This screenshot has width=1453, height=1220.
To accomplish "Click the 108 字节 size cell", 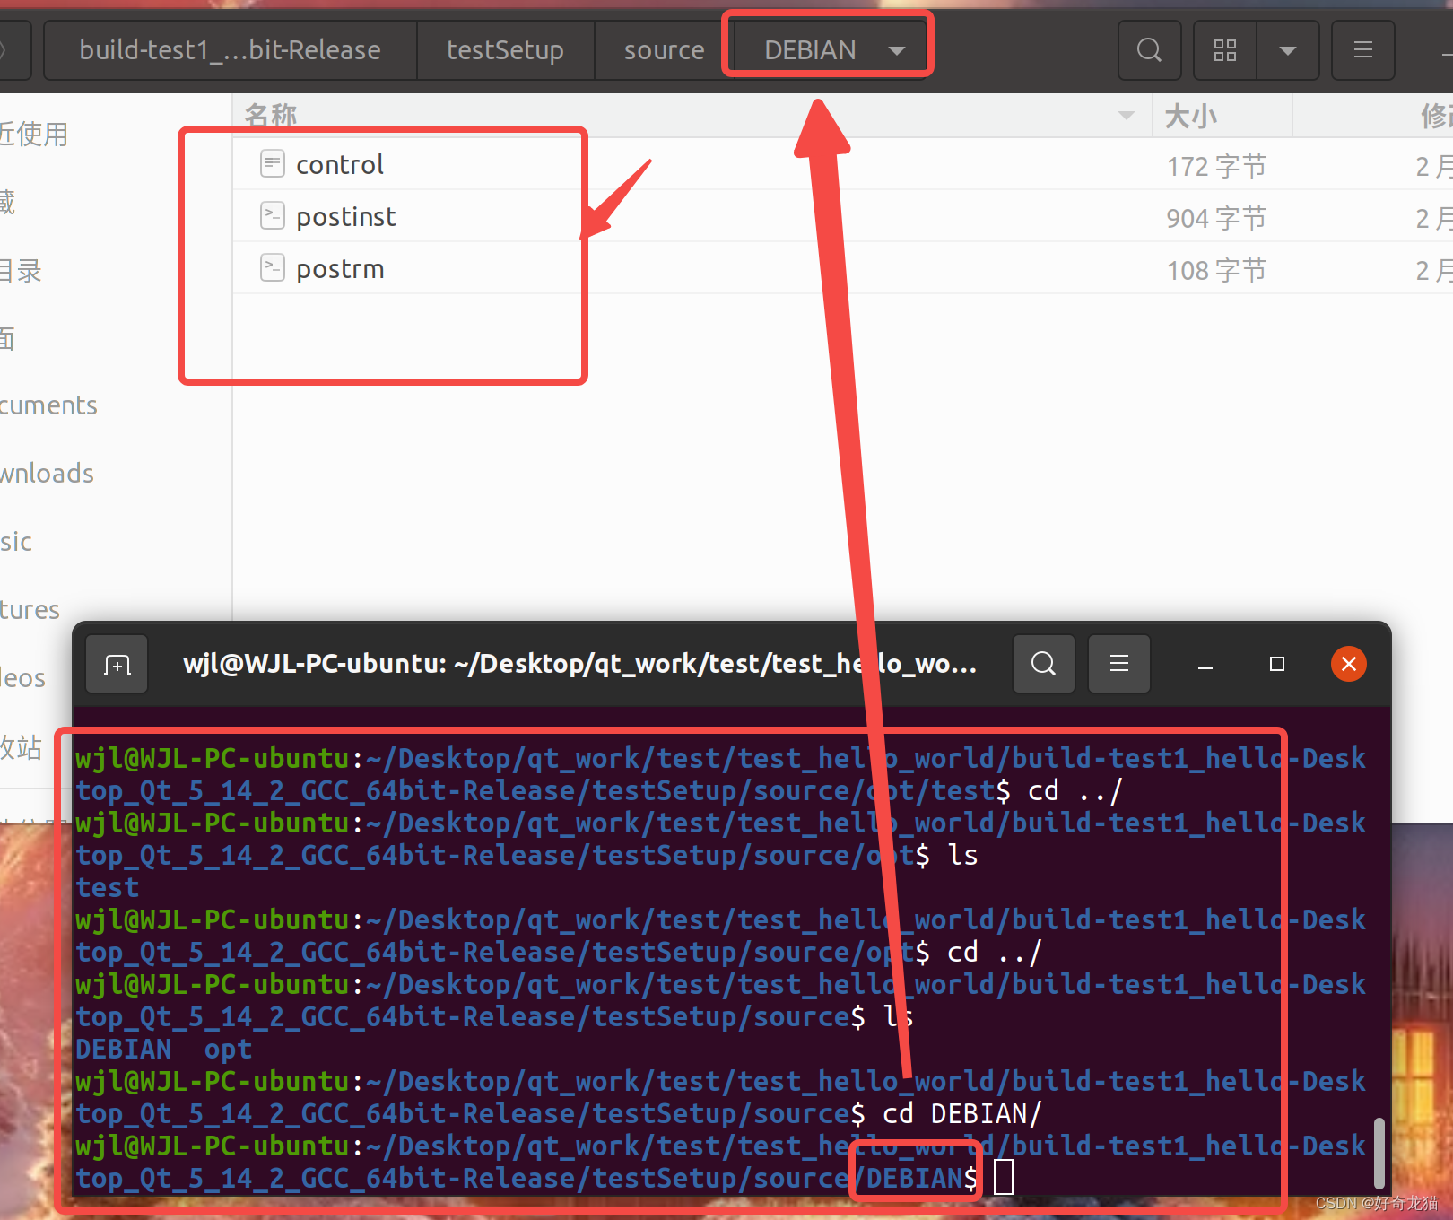I will tap(1216, 270).
